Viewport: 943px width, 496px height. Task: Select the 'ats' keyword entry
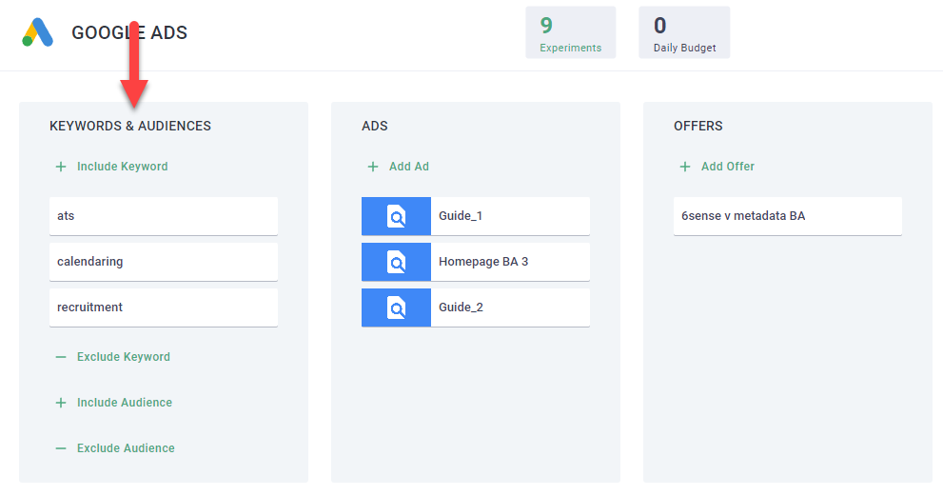[x=163, y=216]
